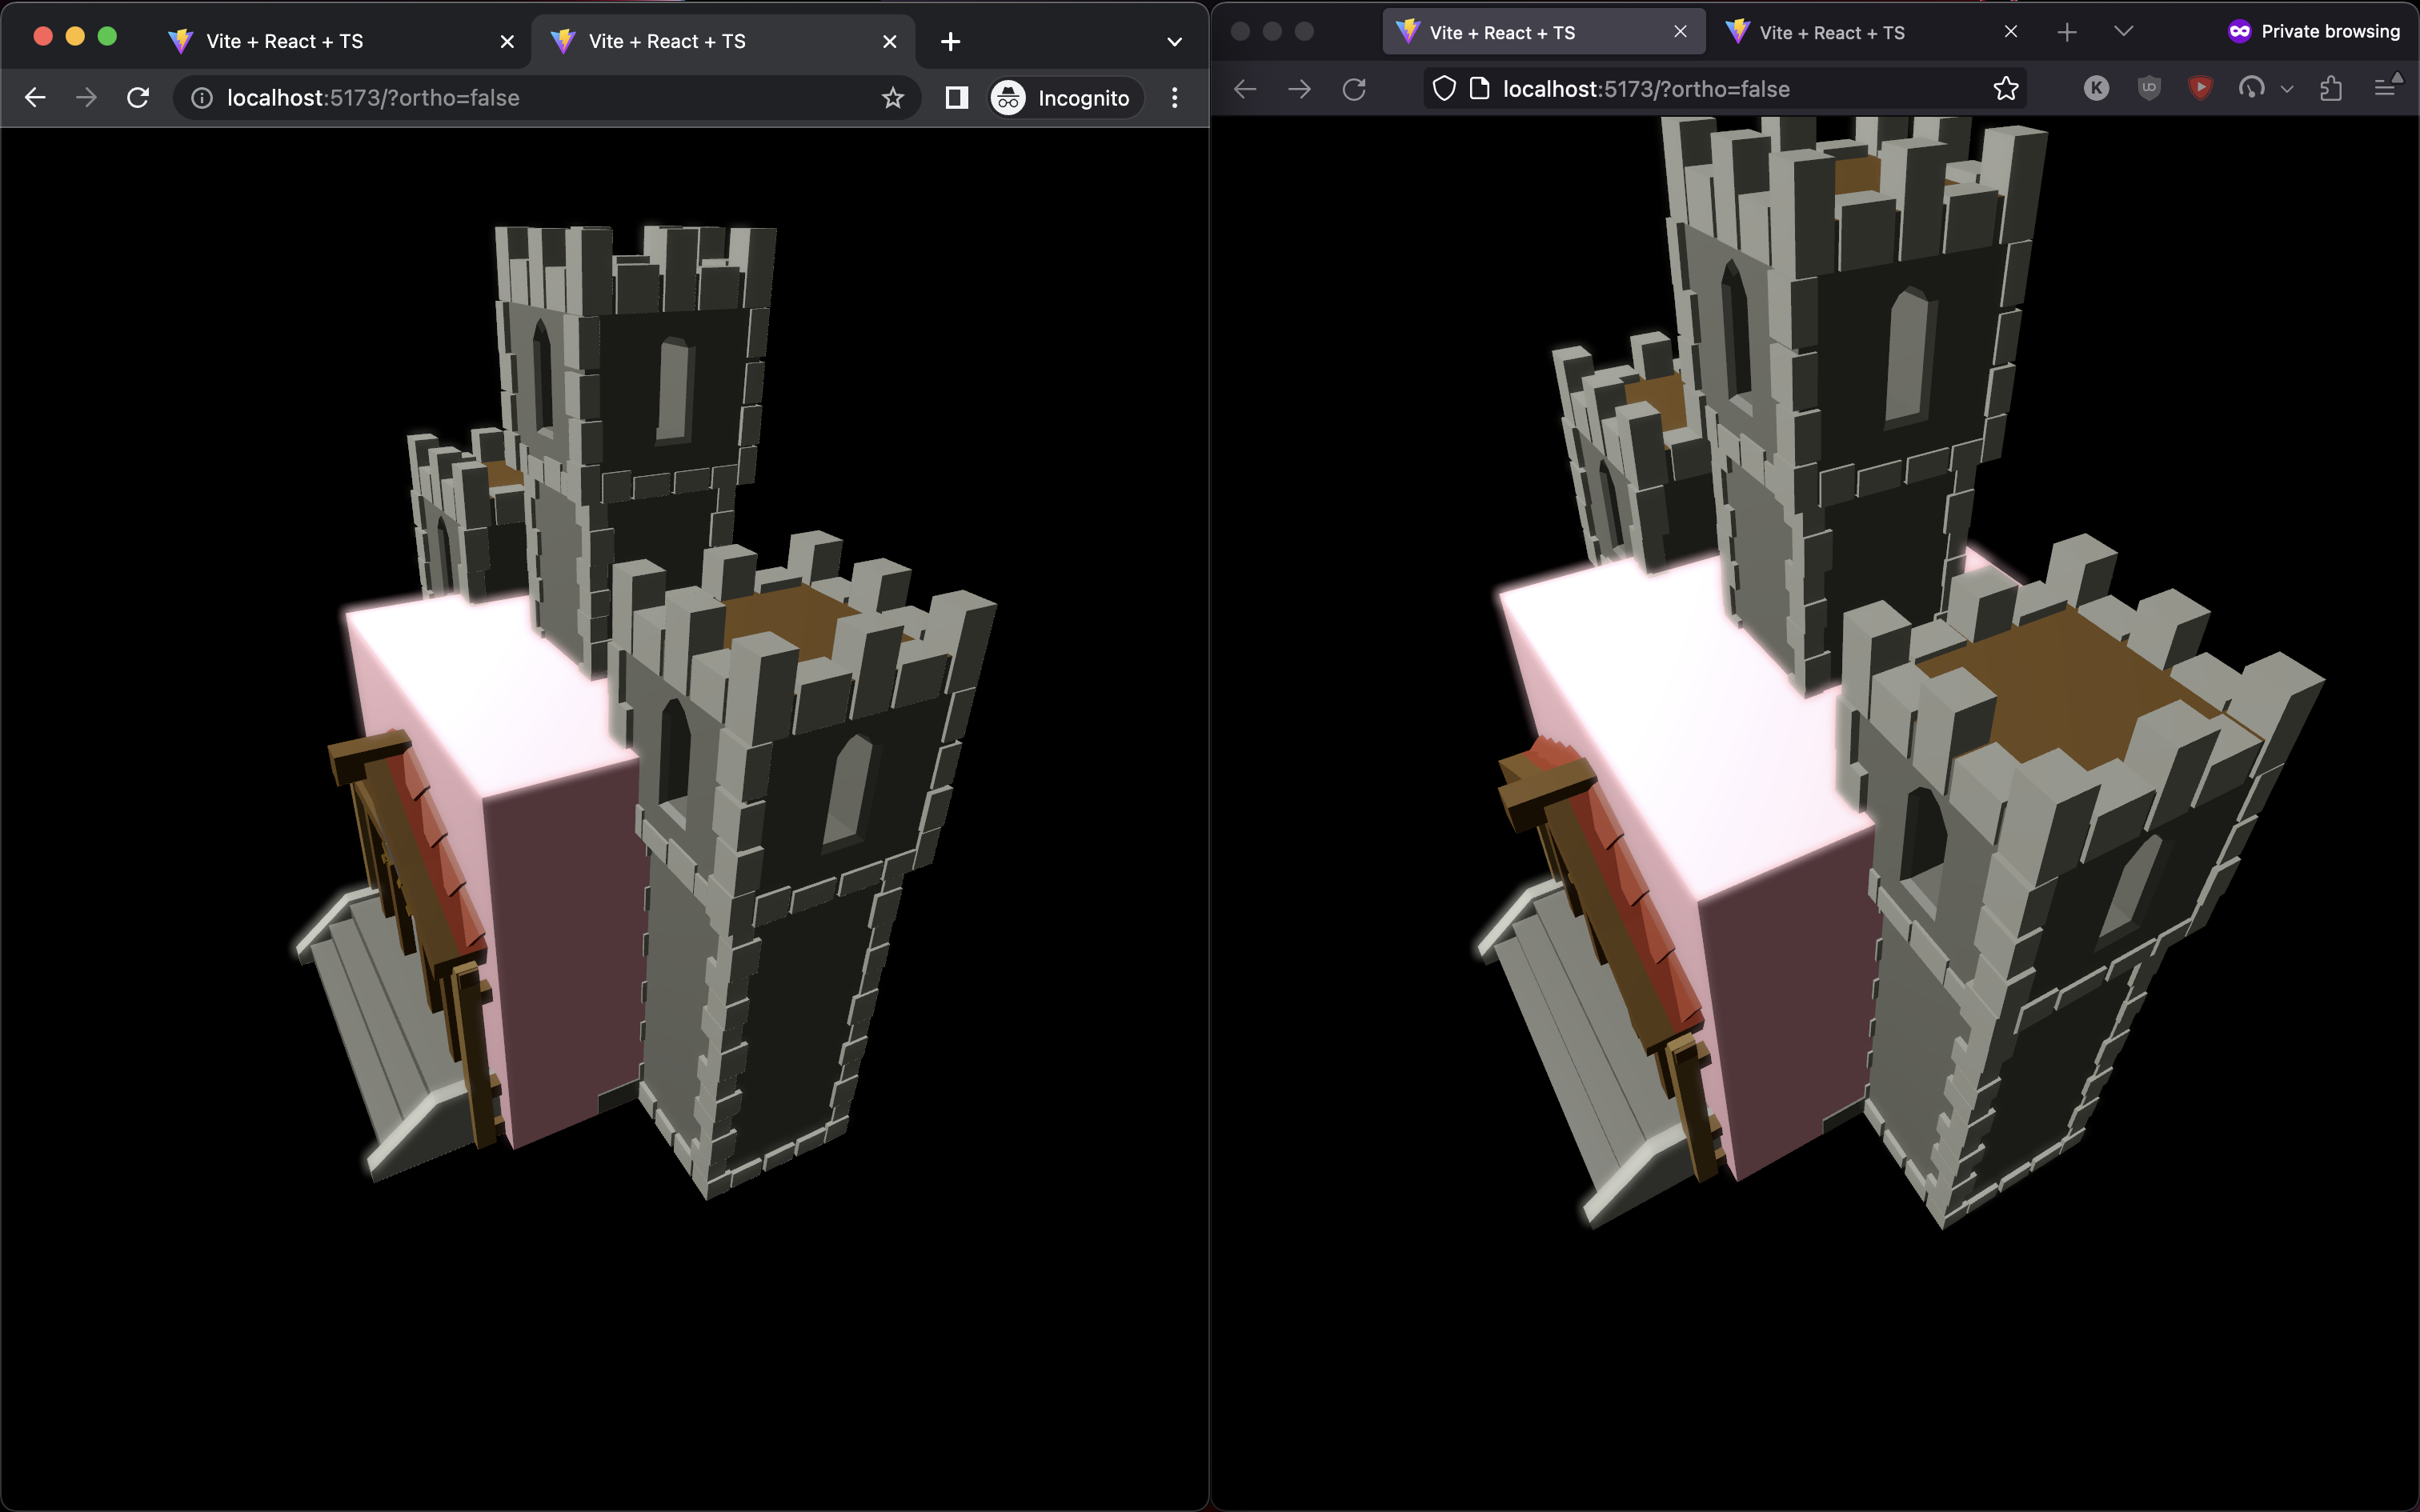Open Firefox's hamburger application menu
This screenshot has height=1512, width=2420.
point(2389,88)
